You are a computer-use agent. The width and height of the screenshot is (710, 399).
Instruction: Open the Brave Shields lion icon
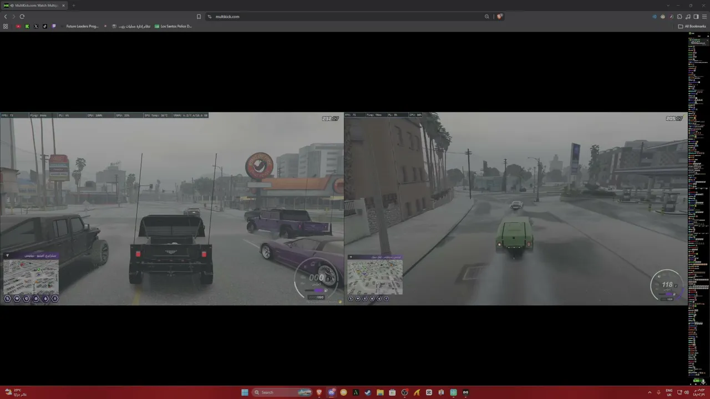(x=499, y=17)
